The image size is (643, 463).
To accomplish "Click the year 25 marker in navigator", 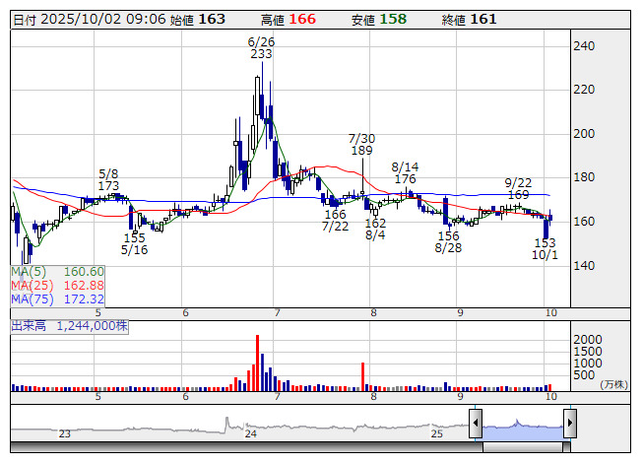I will point(437,433).
